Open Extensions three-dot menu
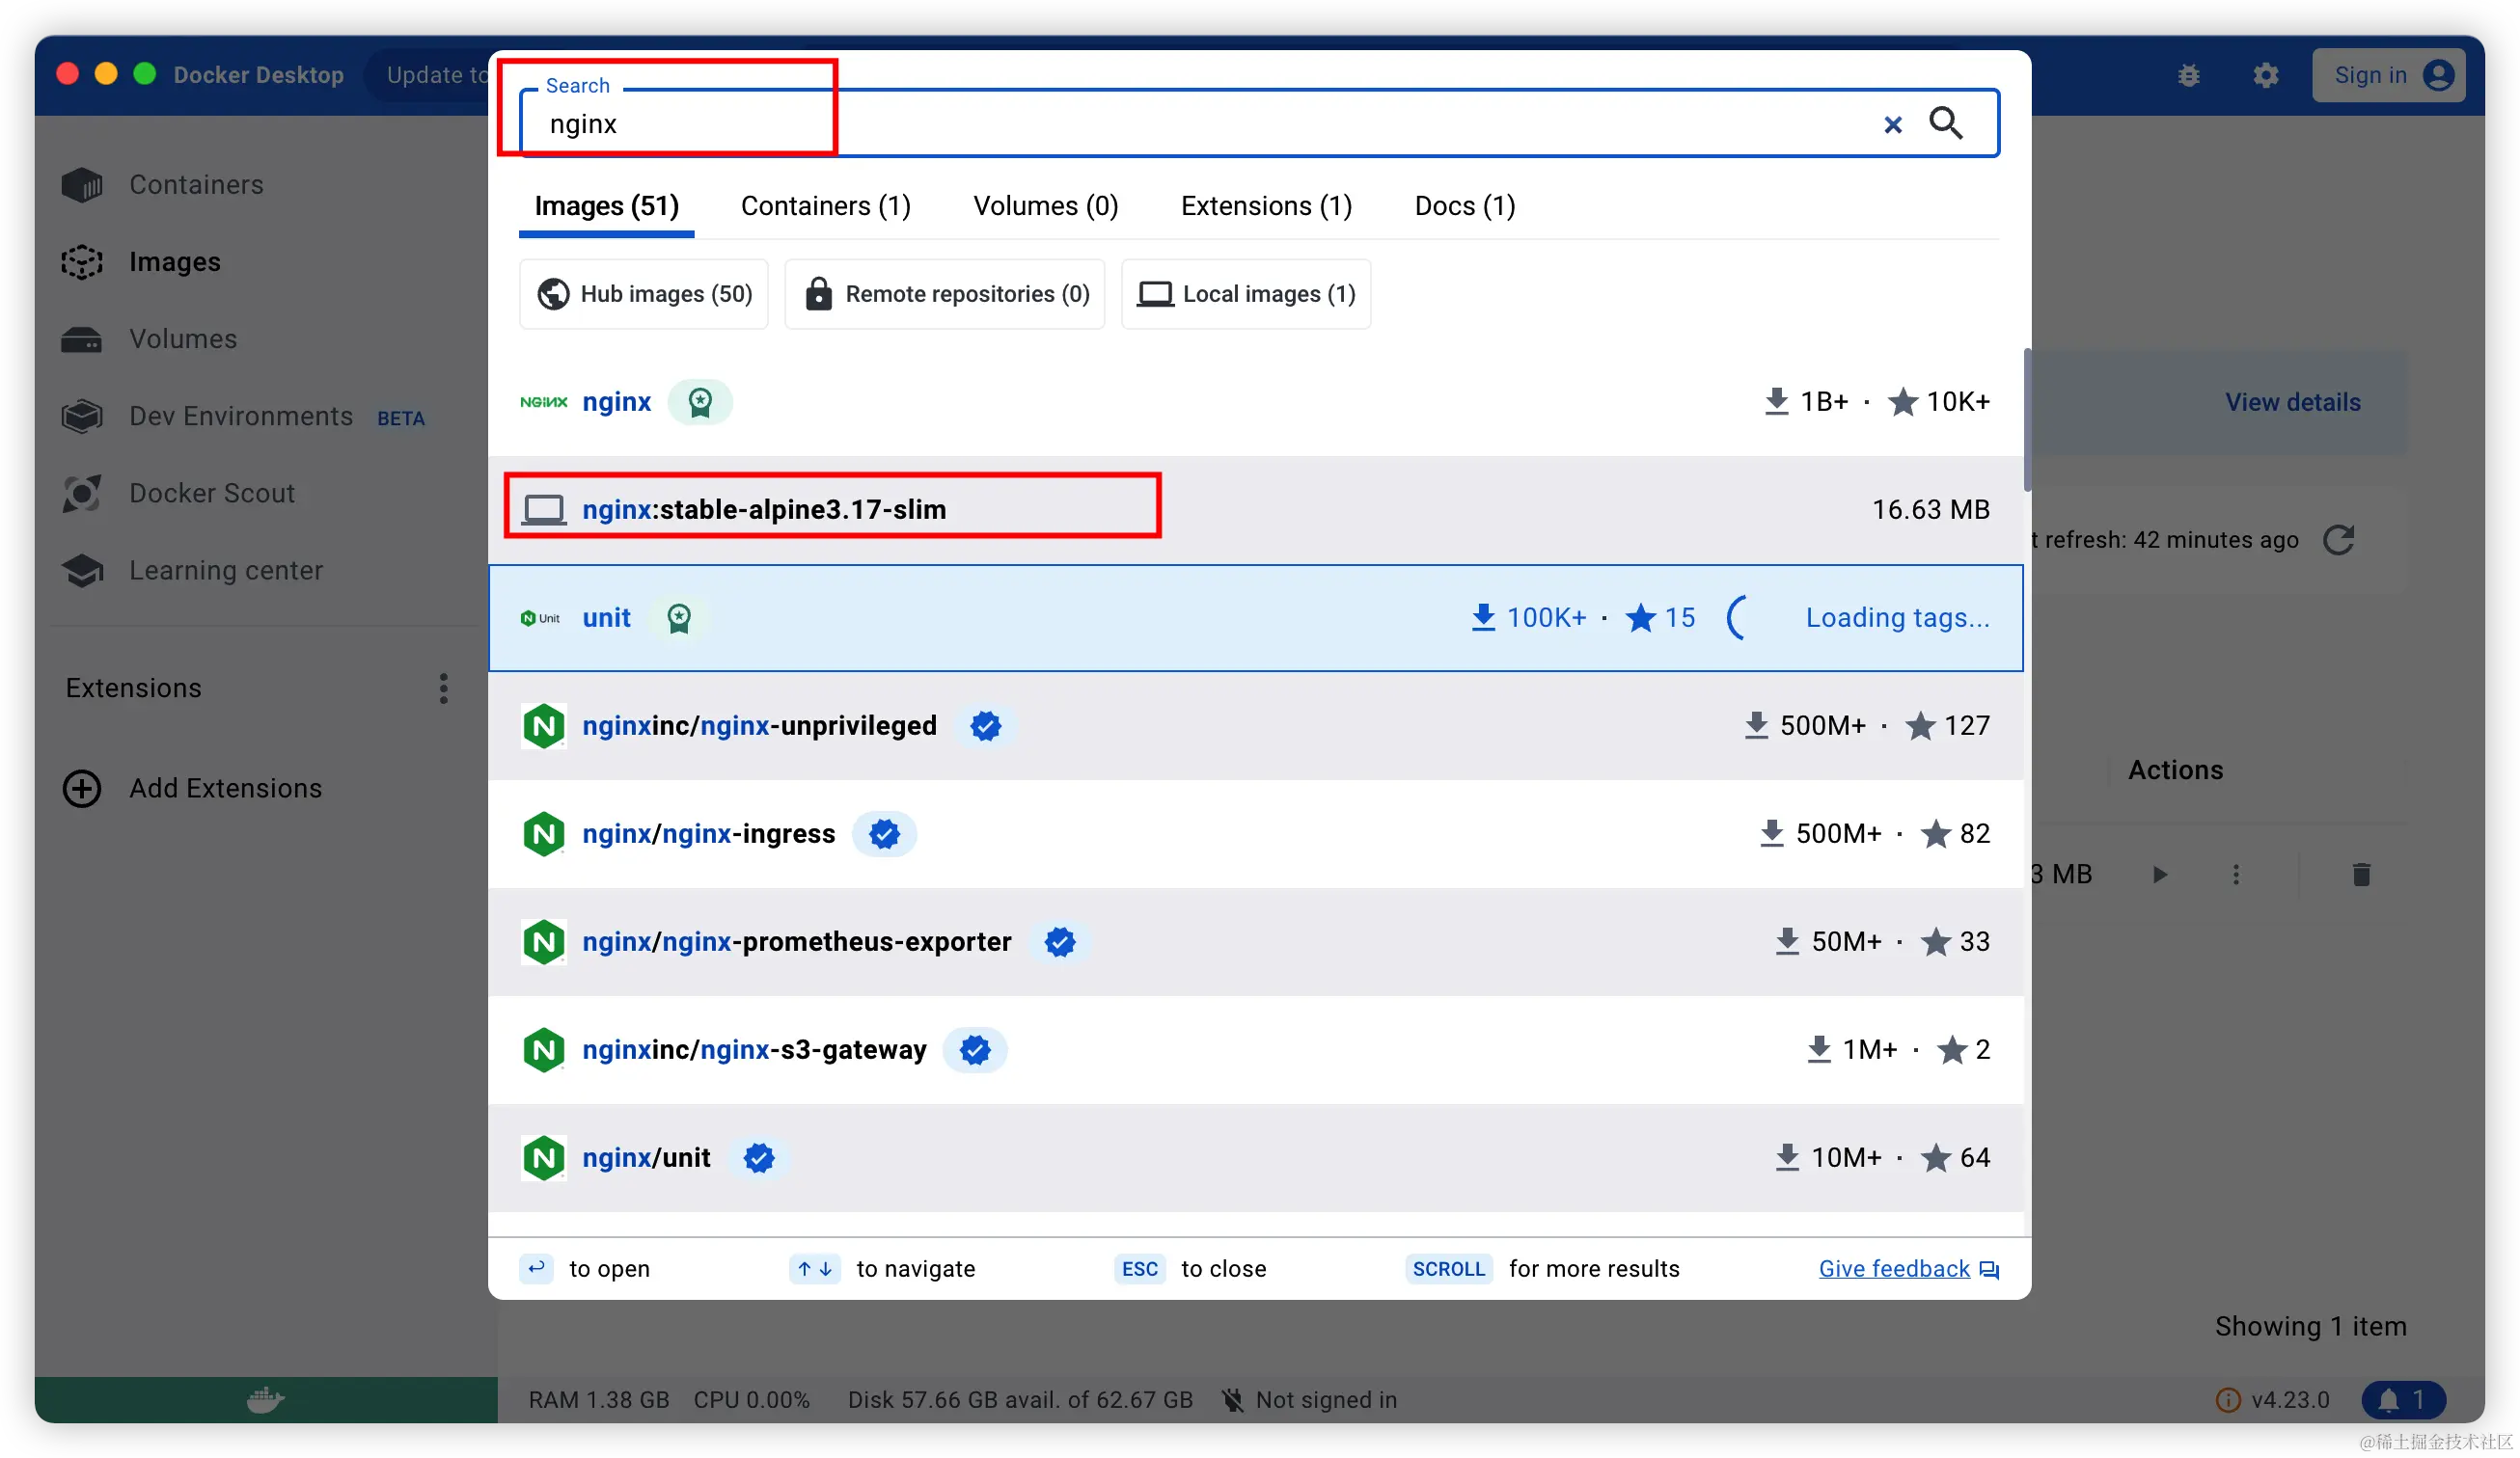This screenshot has height=1458, width=2520. (443, 688)
